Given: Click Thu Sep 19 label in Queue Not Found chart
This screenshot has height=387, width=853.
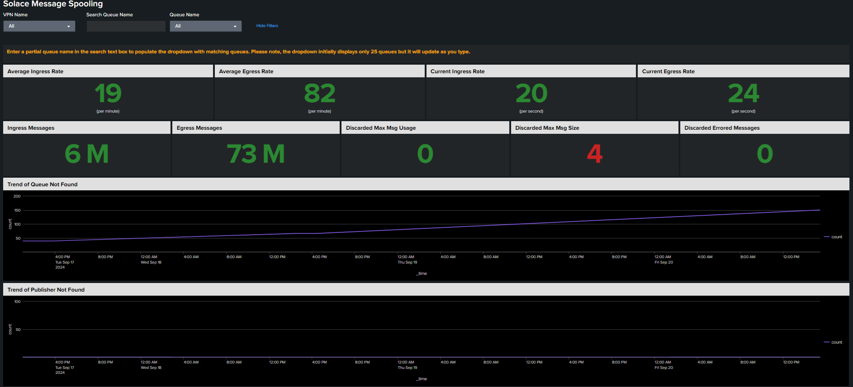Looking at the screenshot, I should (408, 262).
